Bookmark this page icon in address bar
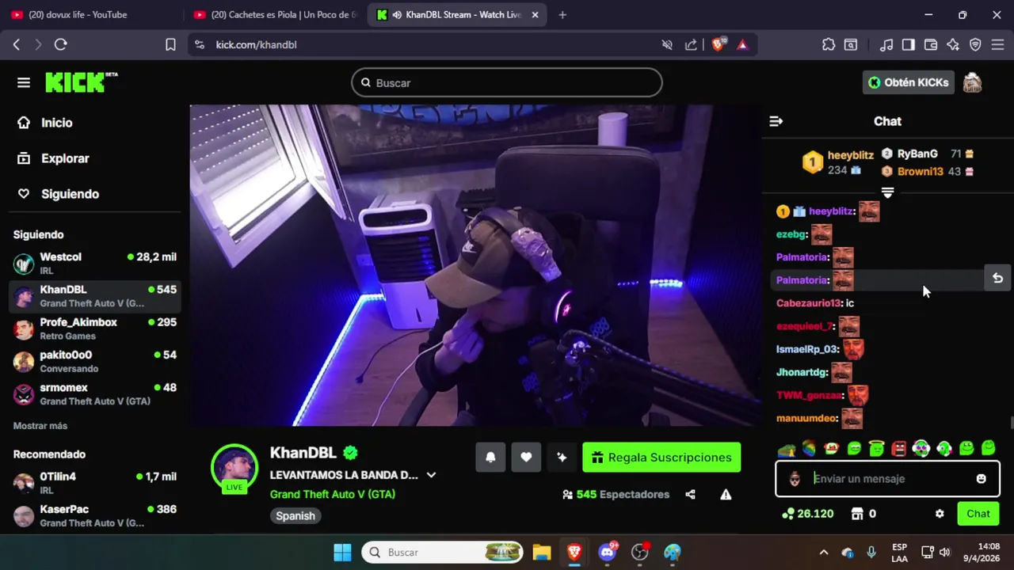The height and width of the screenshot is (570, 1014). coord(170,45)
